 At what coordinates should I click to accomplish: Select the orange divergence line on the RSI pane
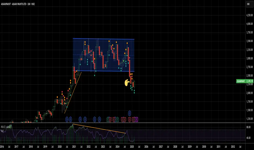pyautogui.click(x=99, y=129)
